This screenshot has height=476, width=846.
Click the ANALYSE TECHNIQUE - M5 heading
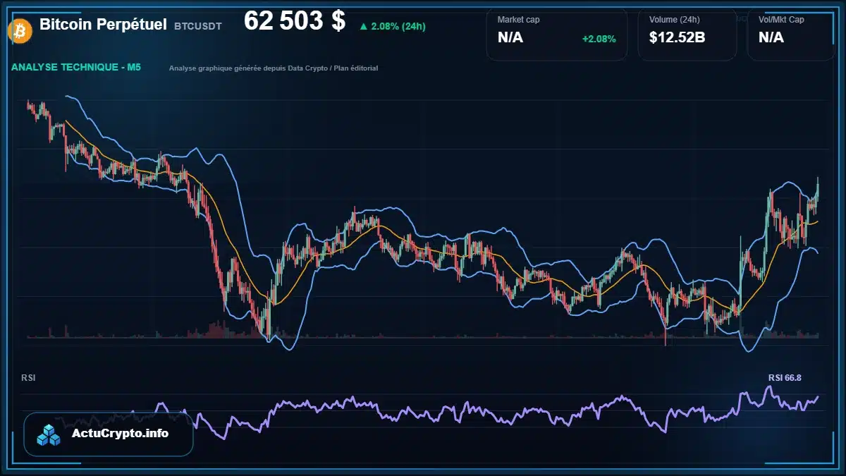[76, 68]
